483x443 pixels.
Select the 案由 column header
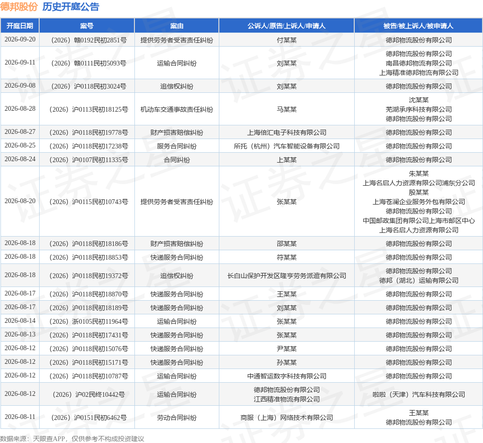click(x=176, y=26)
